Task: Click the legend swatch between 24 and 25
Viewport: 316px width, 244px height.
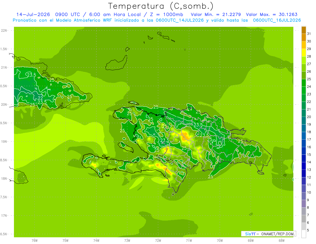Action: coord(304,83)
